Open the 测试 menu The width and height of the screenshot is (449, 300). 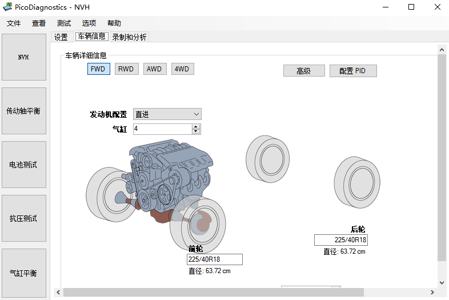(x=64, y=23)
